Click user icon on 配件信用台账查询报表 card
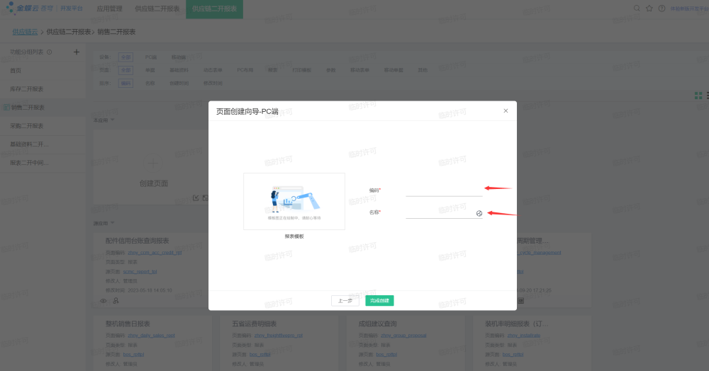709x371 pixels. coord(116,301)
